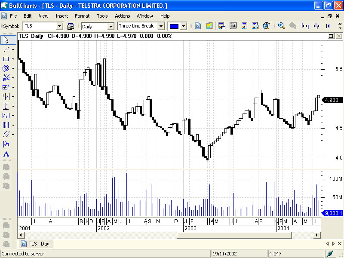This screenshot has width=344, height=258.
Task: Select the fan lines tool
Action: tap(6, 78)
